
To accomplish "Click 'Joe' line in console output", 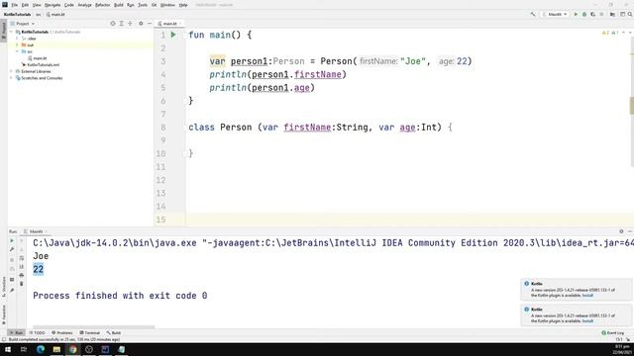I will click(41, 256).
